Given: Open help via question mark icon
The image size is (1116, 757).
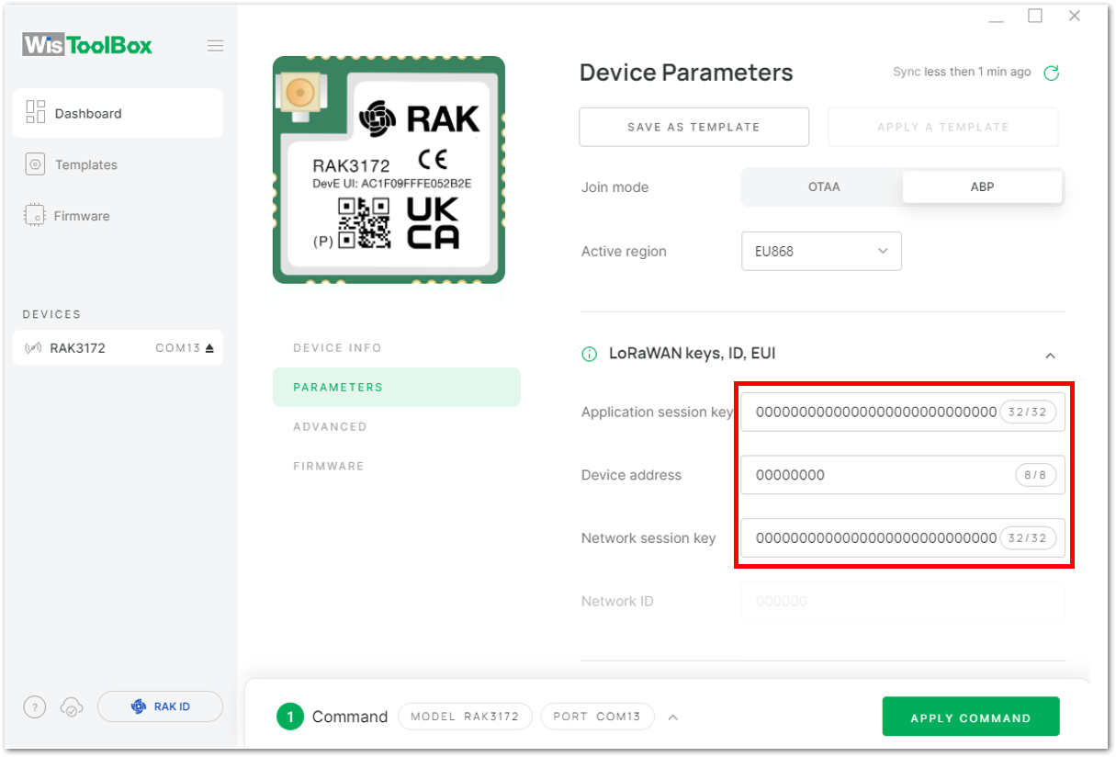Looking at the screenshot, I should point(34,706).
